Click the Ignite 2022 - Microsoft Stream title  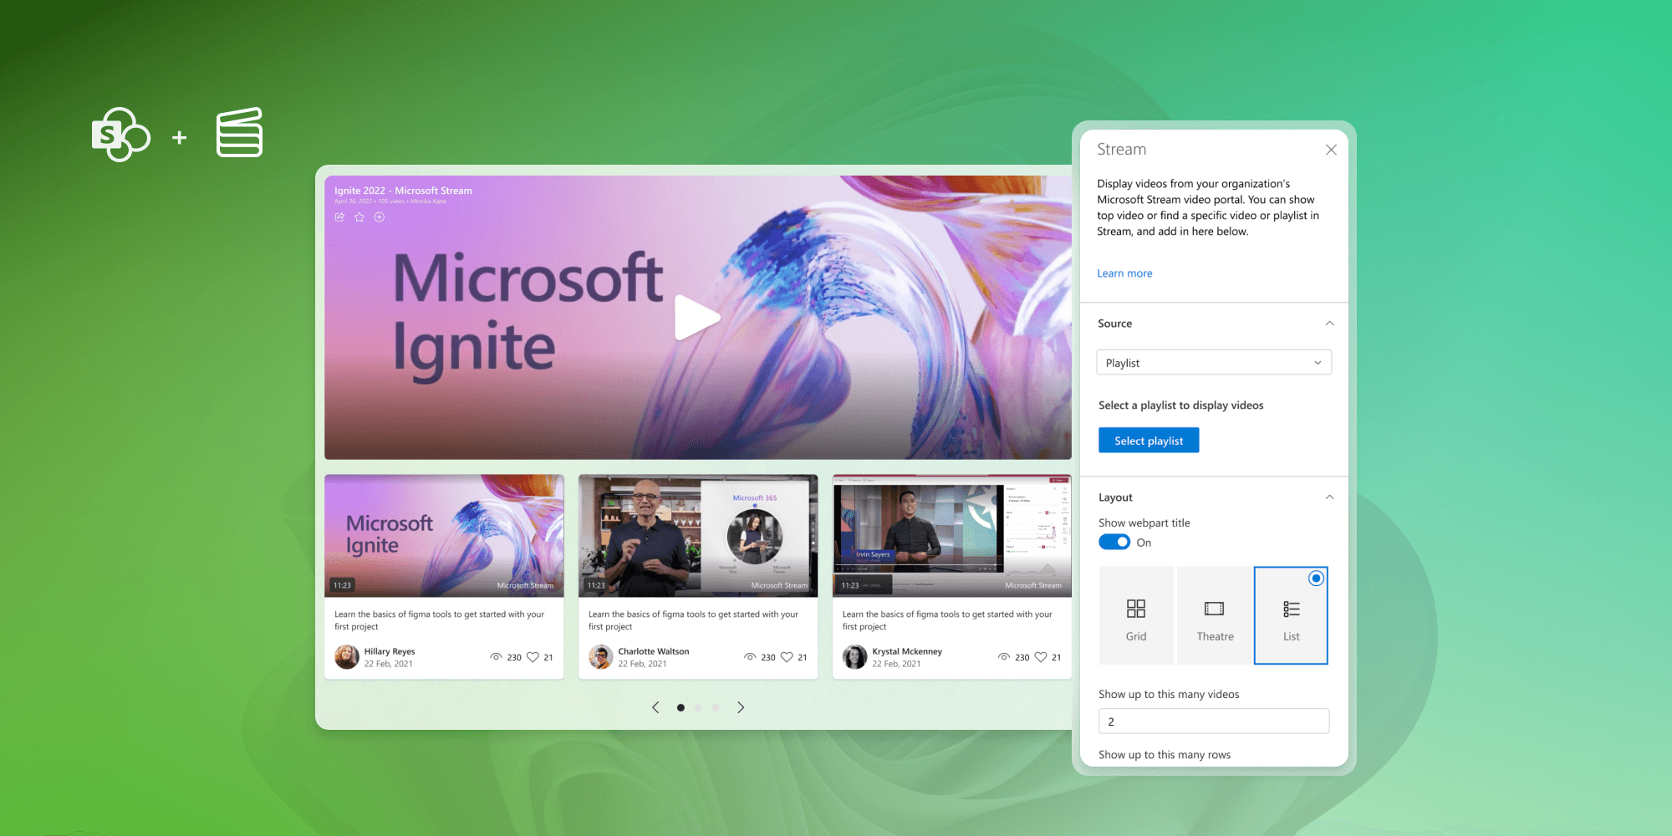403,191
